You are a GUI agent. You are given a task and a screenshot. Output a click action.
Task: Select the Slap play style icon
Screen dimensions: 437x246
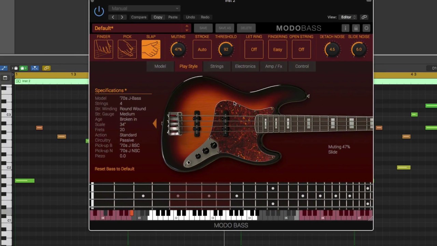pyautogui.click(x=151, y=49)
